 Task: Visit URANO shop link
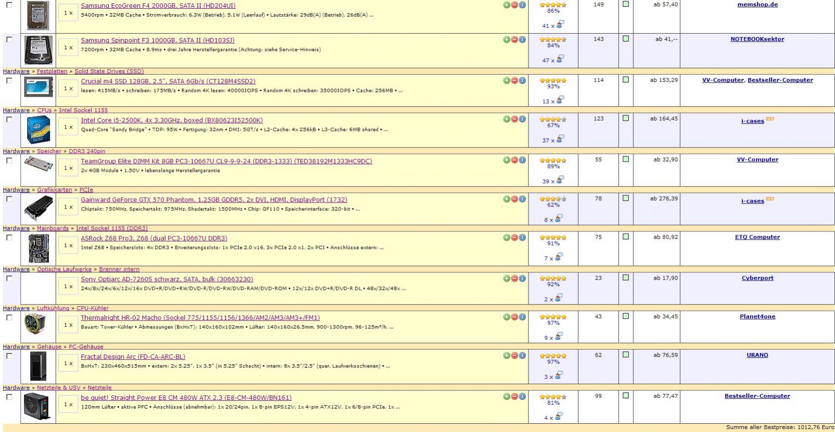(x=757, y=355)
